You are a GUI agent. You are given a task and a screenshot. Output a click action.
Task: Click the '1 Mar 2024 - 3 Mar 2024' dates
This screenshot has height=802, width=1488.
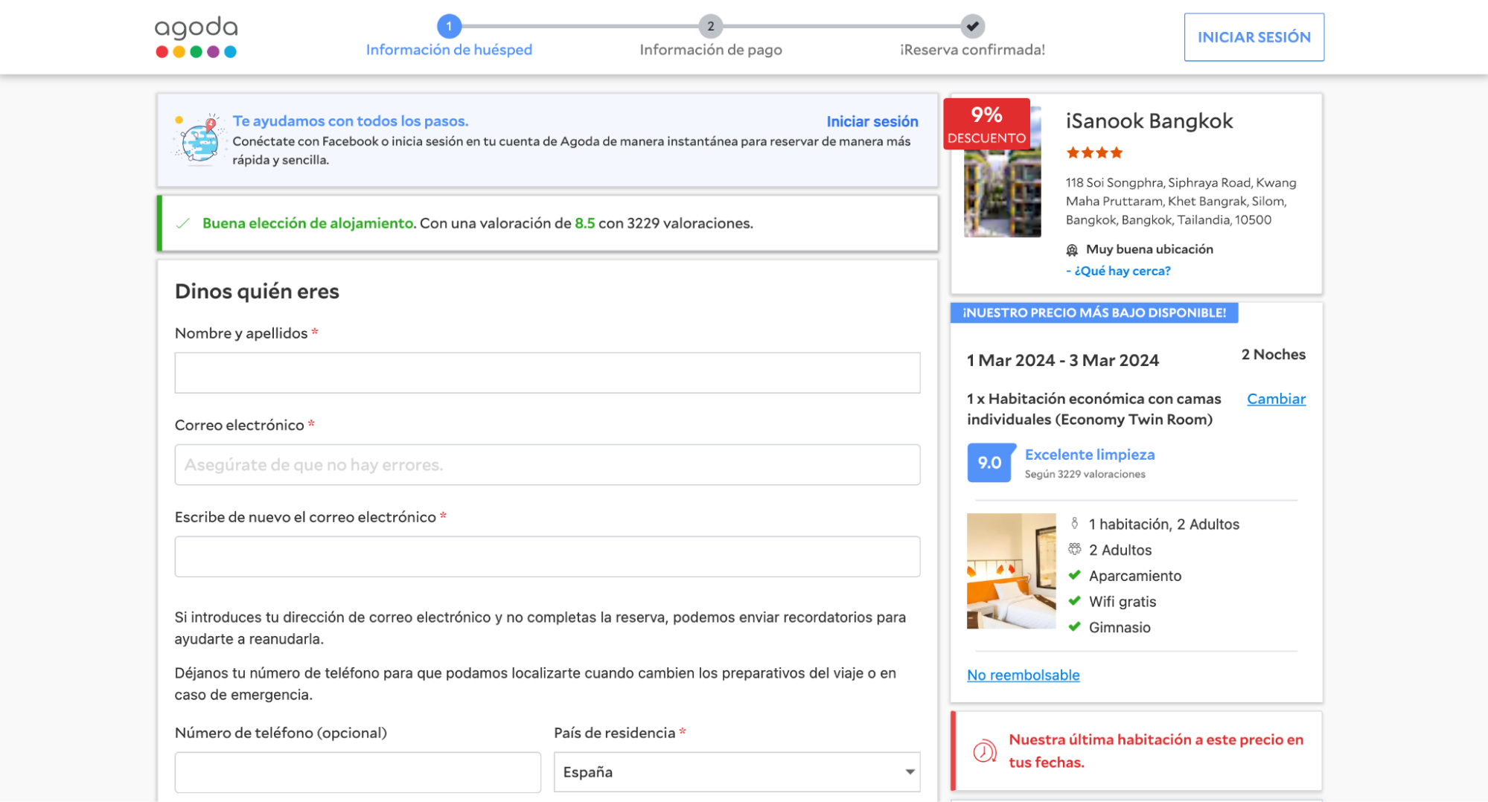(1062, 360)
